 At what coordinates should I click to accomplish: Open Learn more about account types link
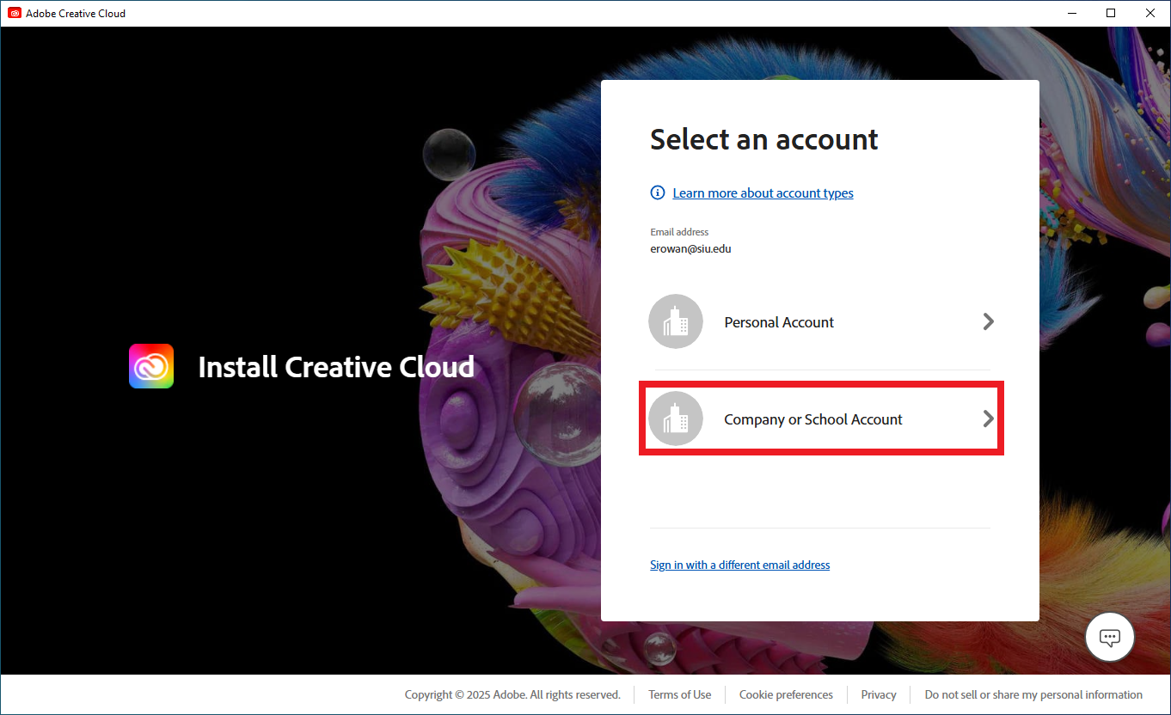tap(763, 193)
